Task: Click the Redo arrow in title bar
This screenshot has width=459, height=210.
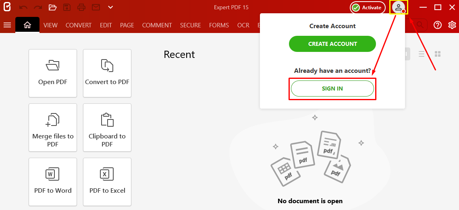Action: coord(38,7)
